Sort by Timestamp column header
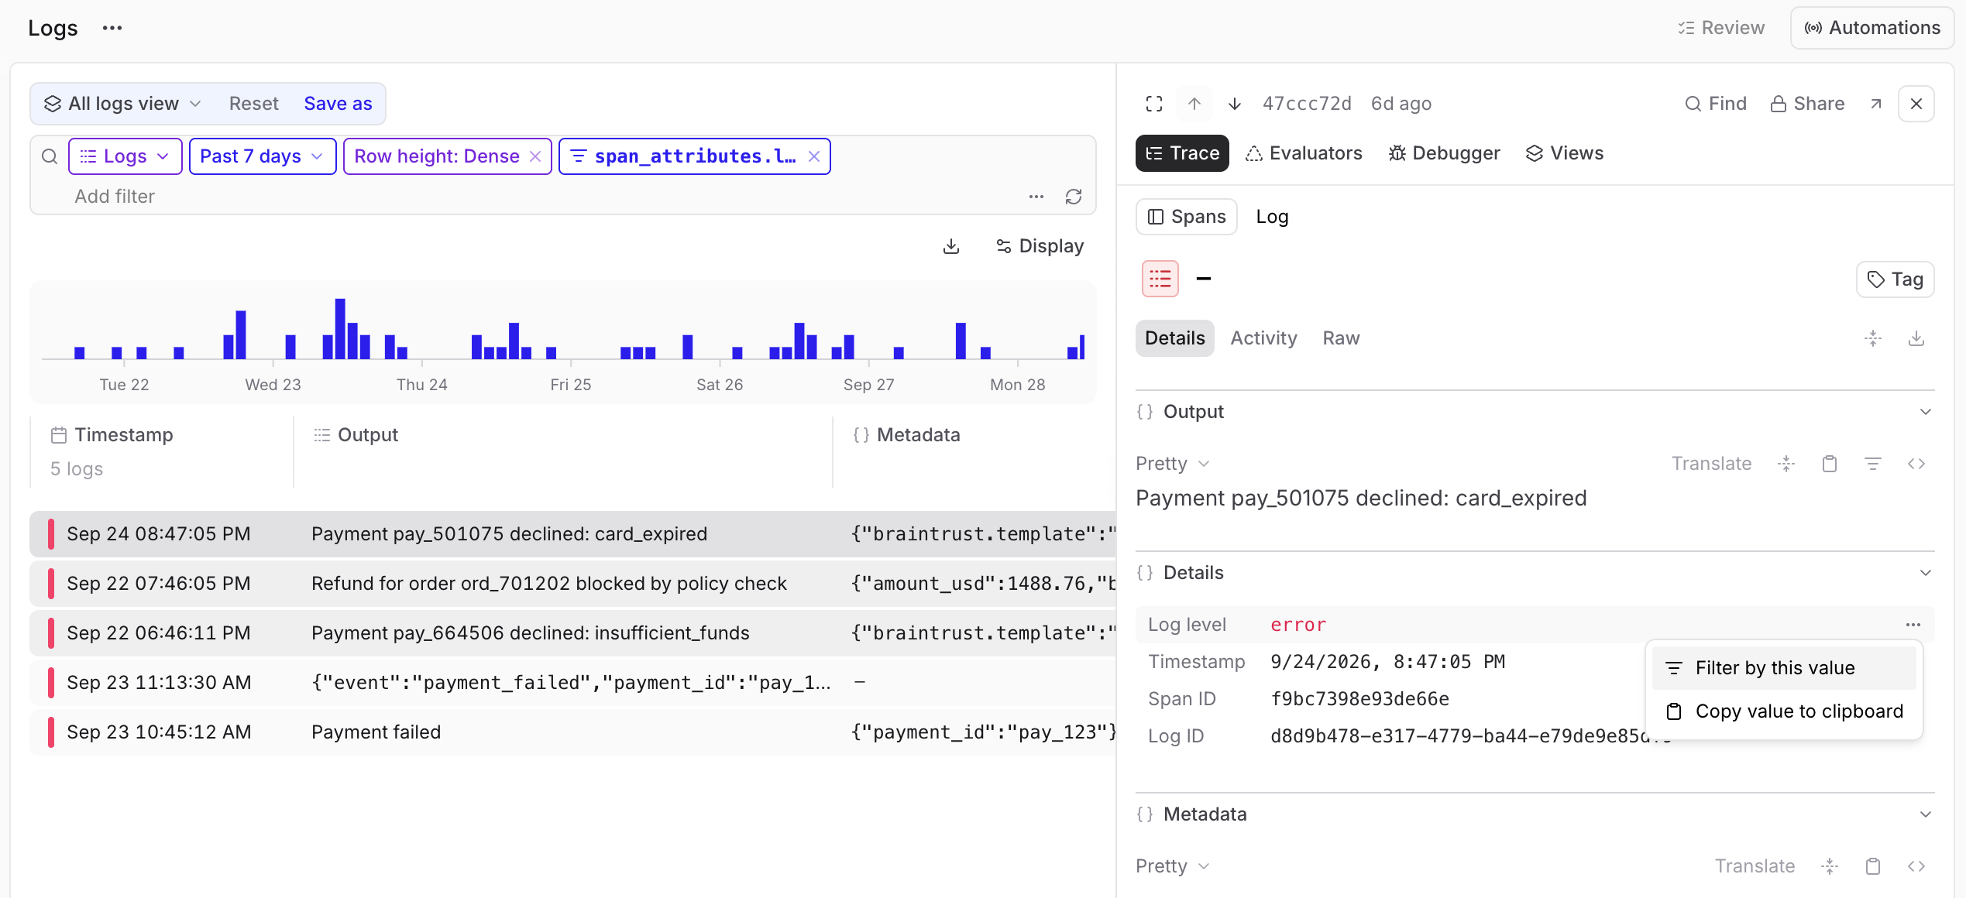This screenshot has height=898, width=1966. coord(113,435)
